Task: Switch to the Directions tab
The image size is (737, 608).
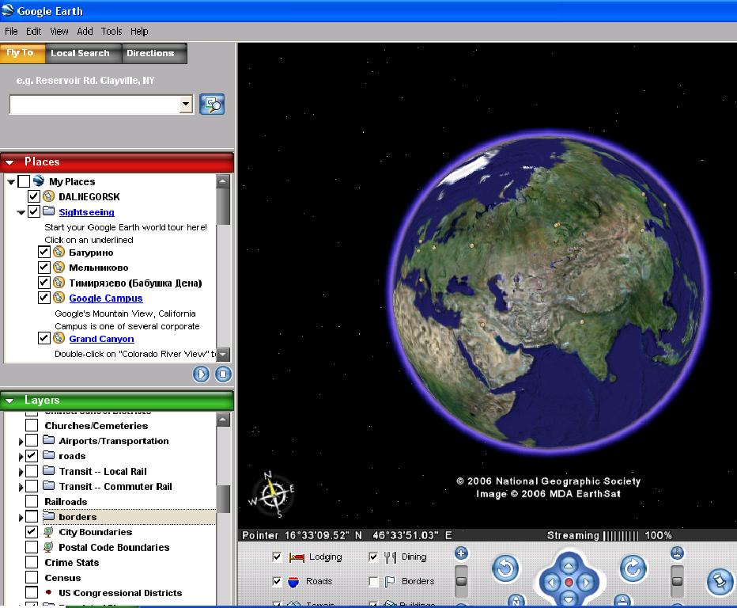Action: [x=150, y=53]
